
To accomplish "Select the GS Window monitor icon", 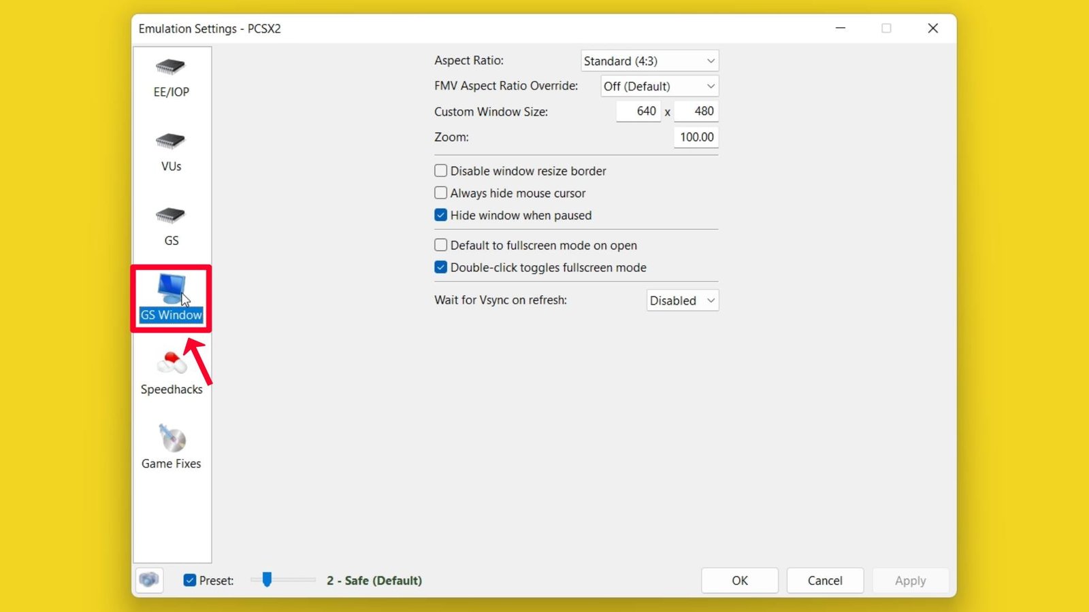I will 171,289.
